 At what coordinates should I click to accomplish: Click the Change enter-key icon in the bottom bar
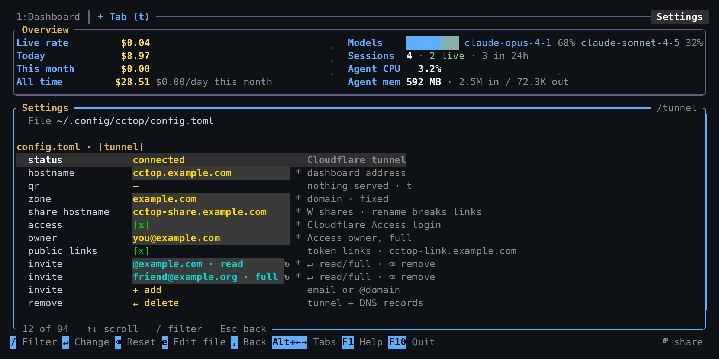65,342
